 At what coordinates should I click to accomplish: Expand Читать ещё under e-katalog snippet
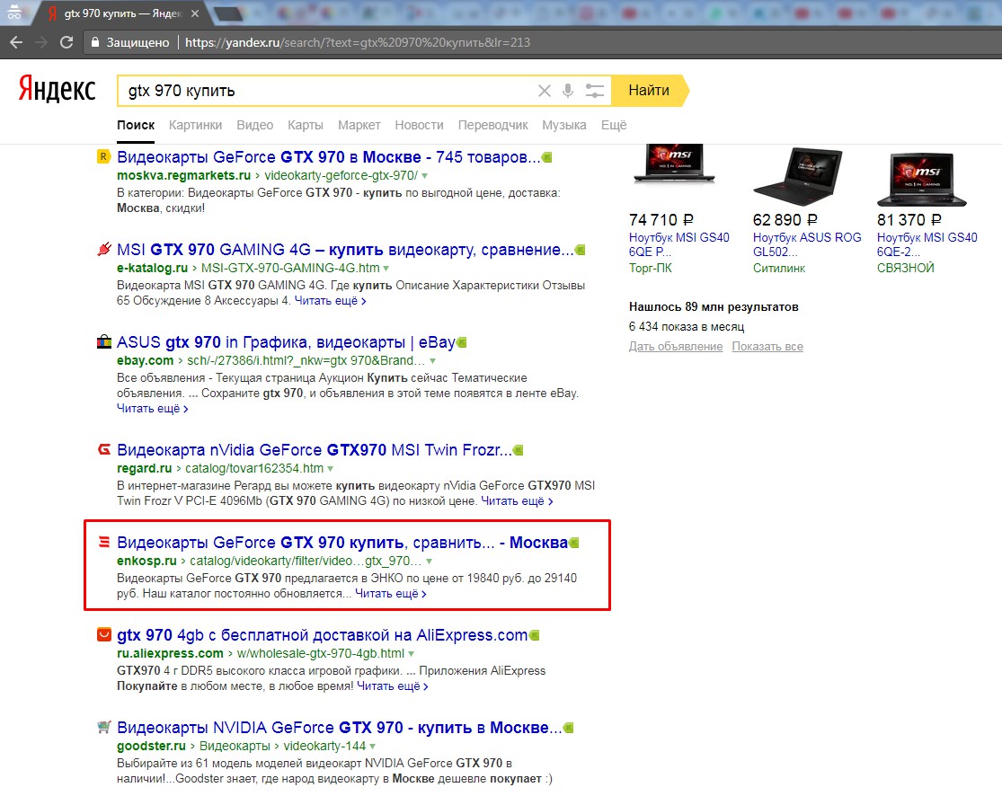[331, 301]
